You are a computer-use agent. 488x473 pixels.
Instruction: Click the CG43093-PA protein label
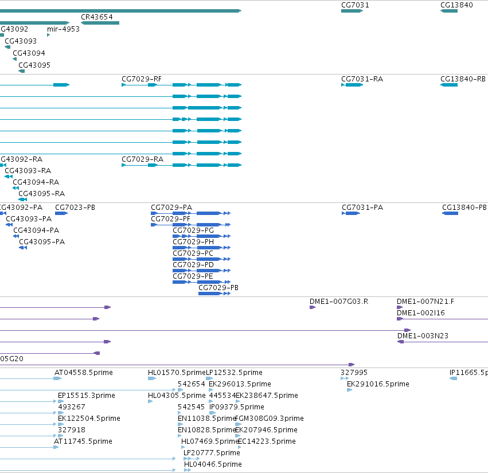[29, 219]
